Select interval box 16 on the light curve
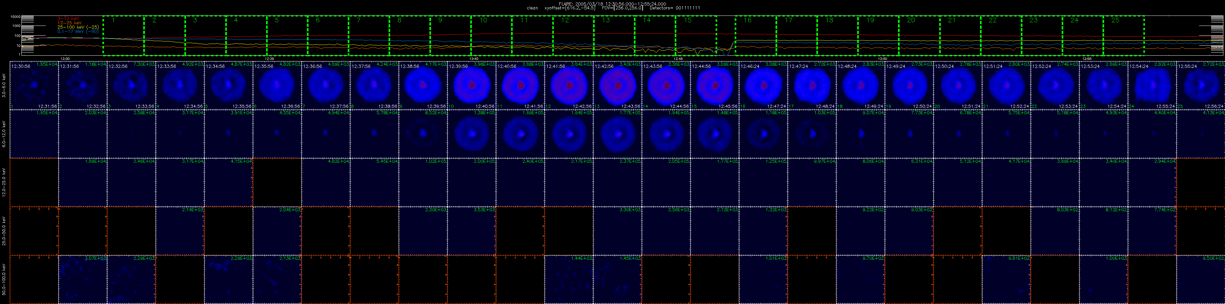 [x=756, y=36]
